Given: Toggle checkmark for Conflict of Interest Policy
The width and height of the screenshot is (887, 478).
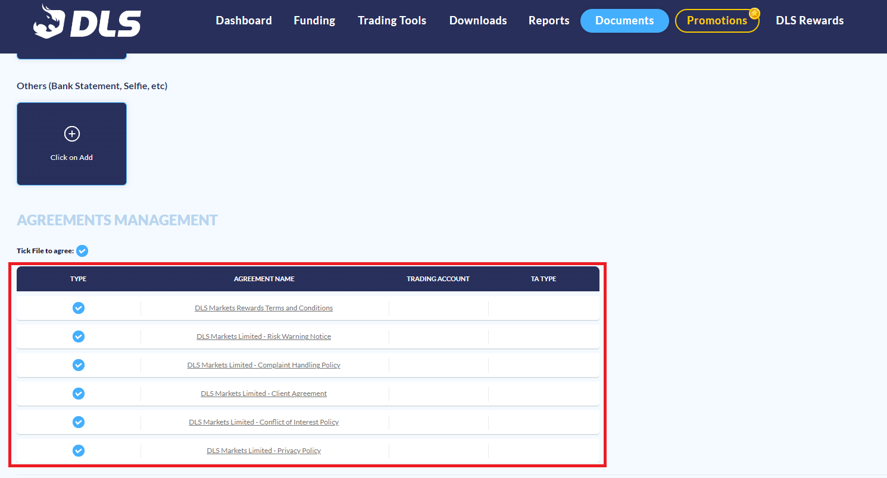Looking at the screenshot, I should tap(79, 422).
